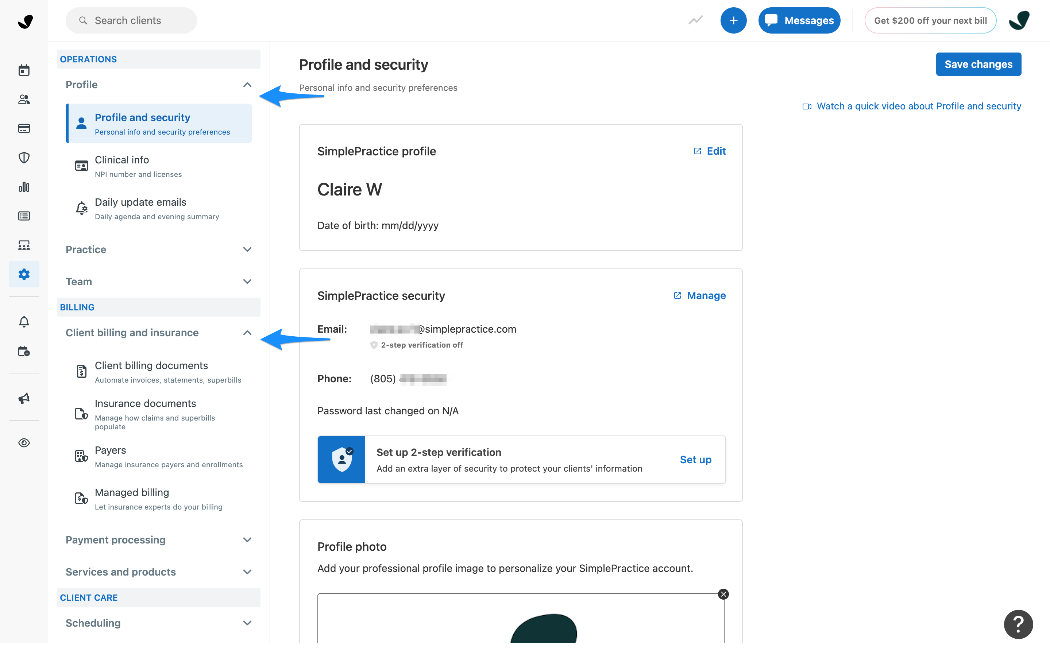Screen dimensions: 1050x658
Task: Open the Analytics bar chart icon
Action: (x=24, y=187)
